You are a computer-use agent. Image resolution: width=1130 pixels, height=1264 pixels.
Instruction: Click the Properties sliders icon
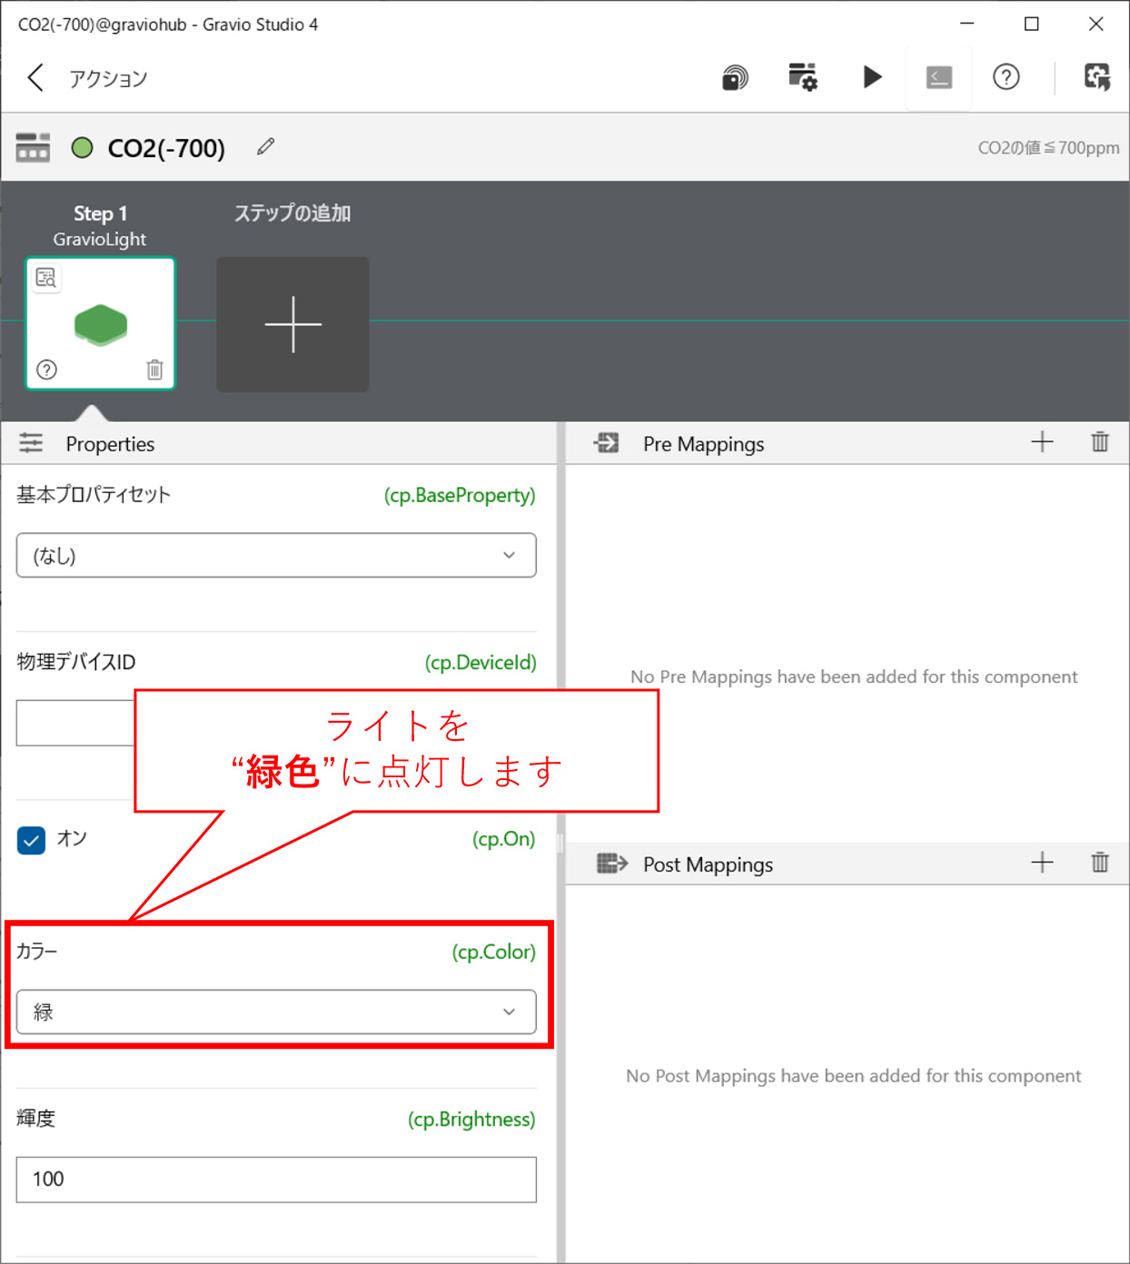31,443
